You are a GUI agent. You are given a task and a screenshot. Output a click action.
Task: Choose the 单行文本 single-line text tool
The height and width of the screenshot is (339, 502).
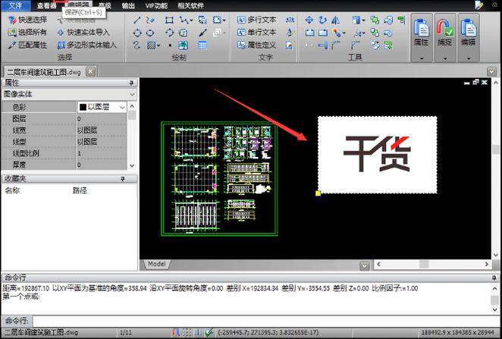(x=256, y=33)
